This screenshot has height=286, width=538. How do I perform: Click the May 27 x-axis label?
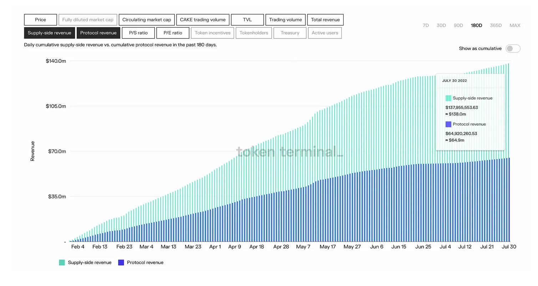pyautogui.click(x=352, y=246)
